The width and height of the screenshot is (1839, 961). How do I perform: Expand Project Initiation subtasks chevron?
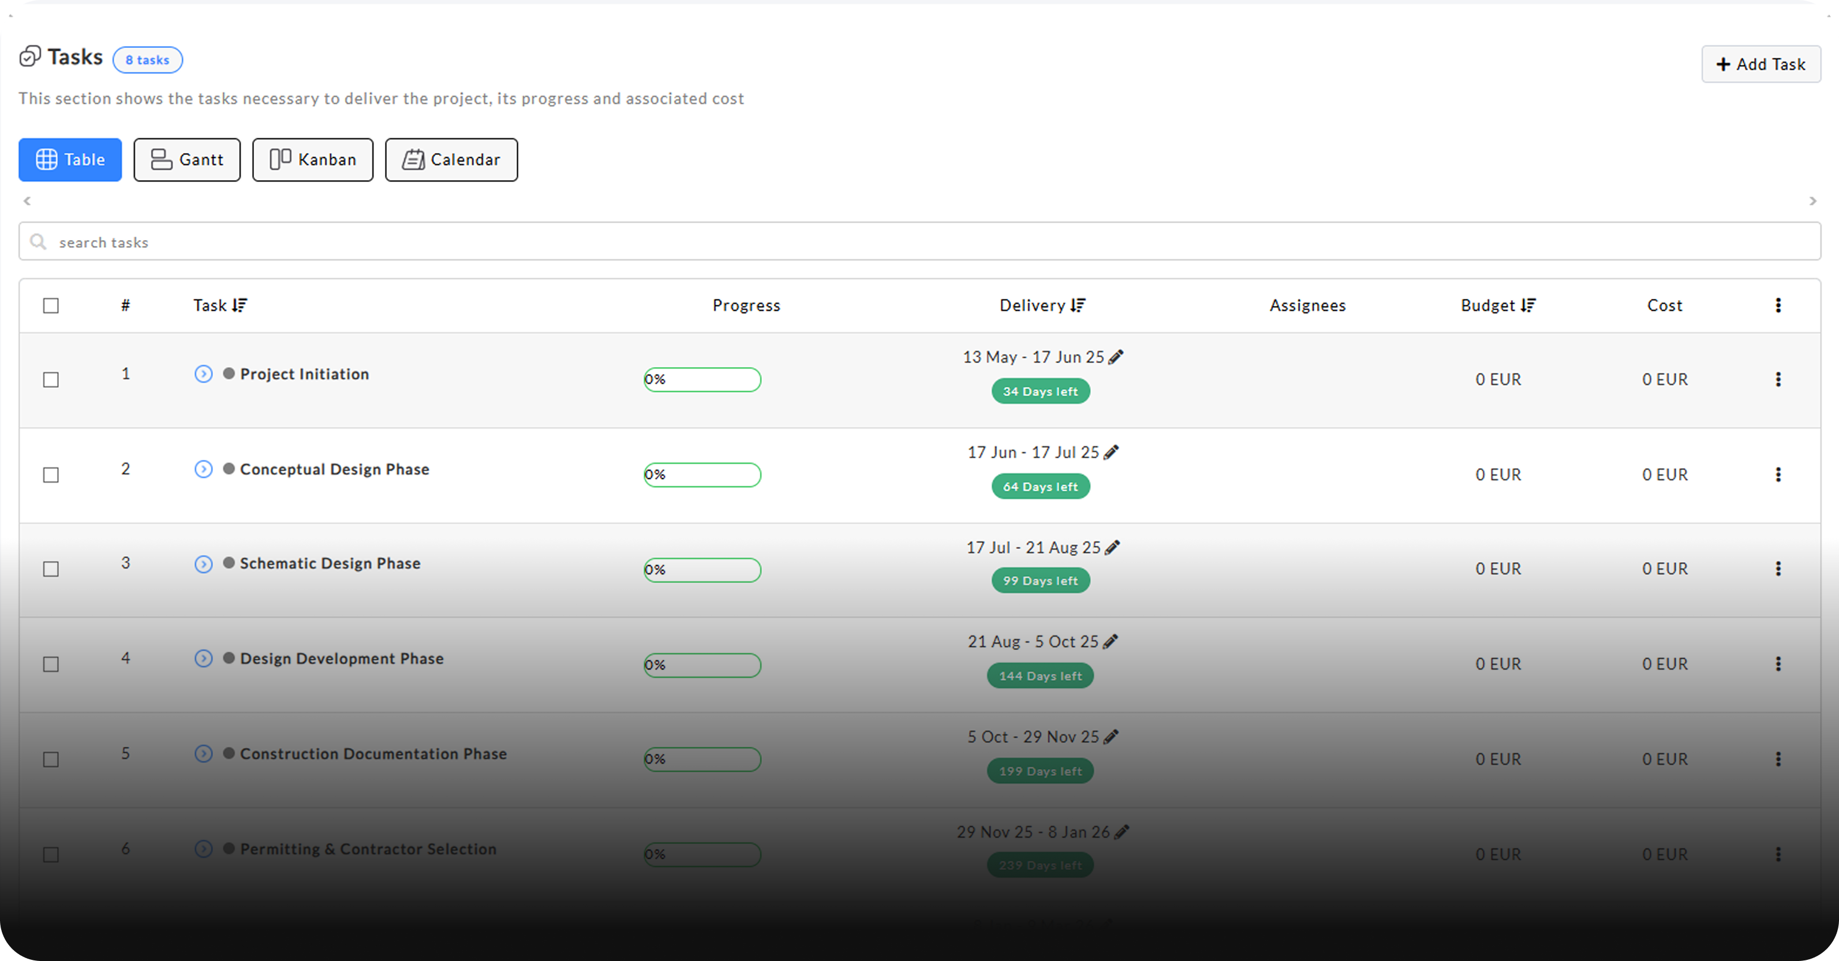coord(203,374)
